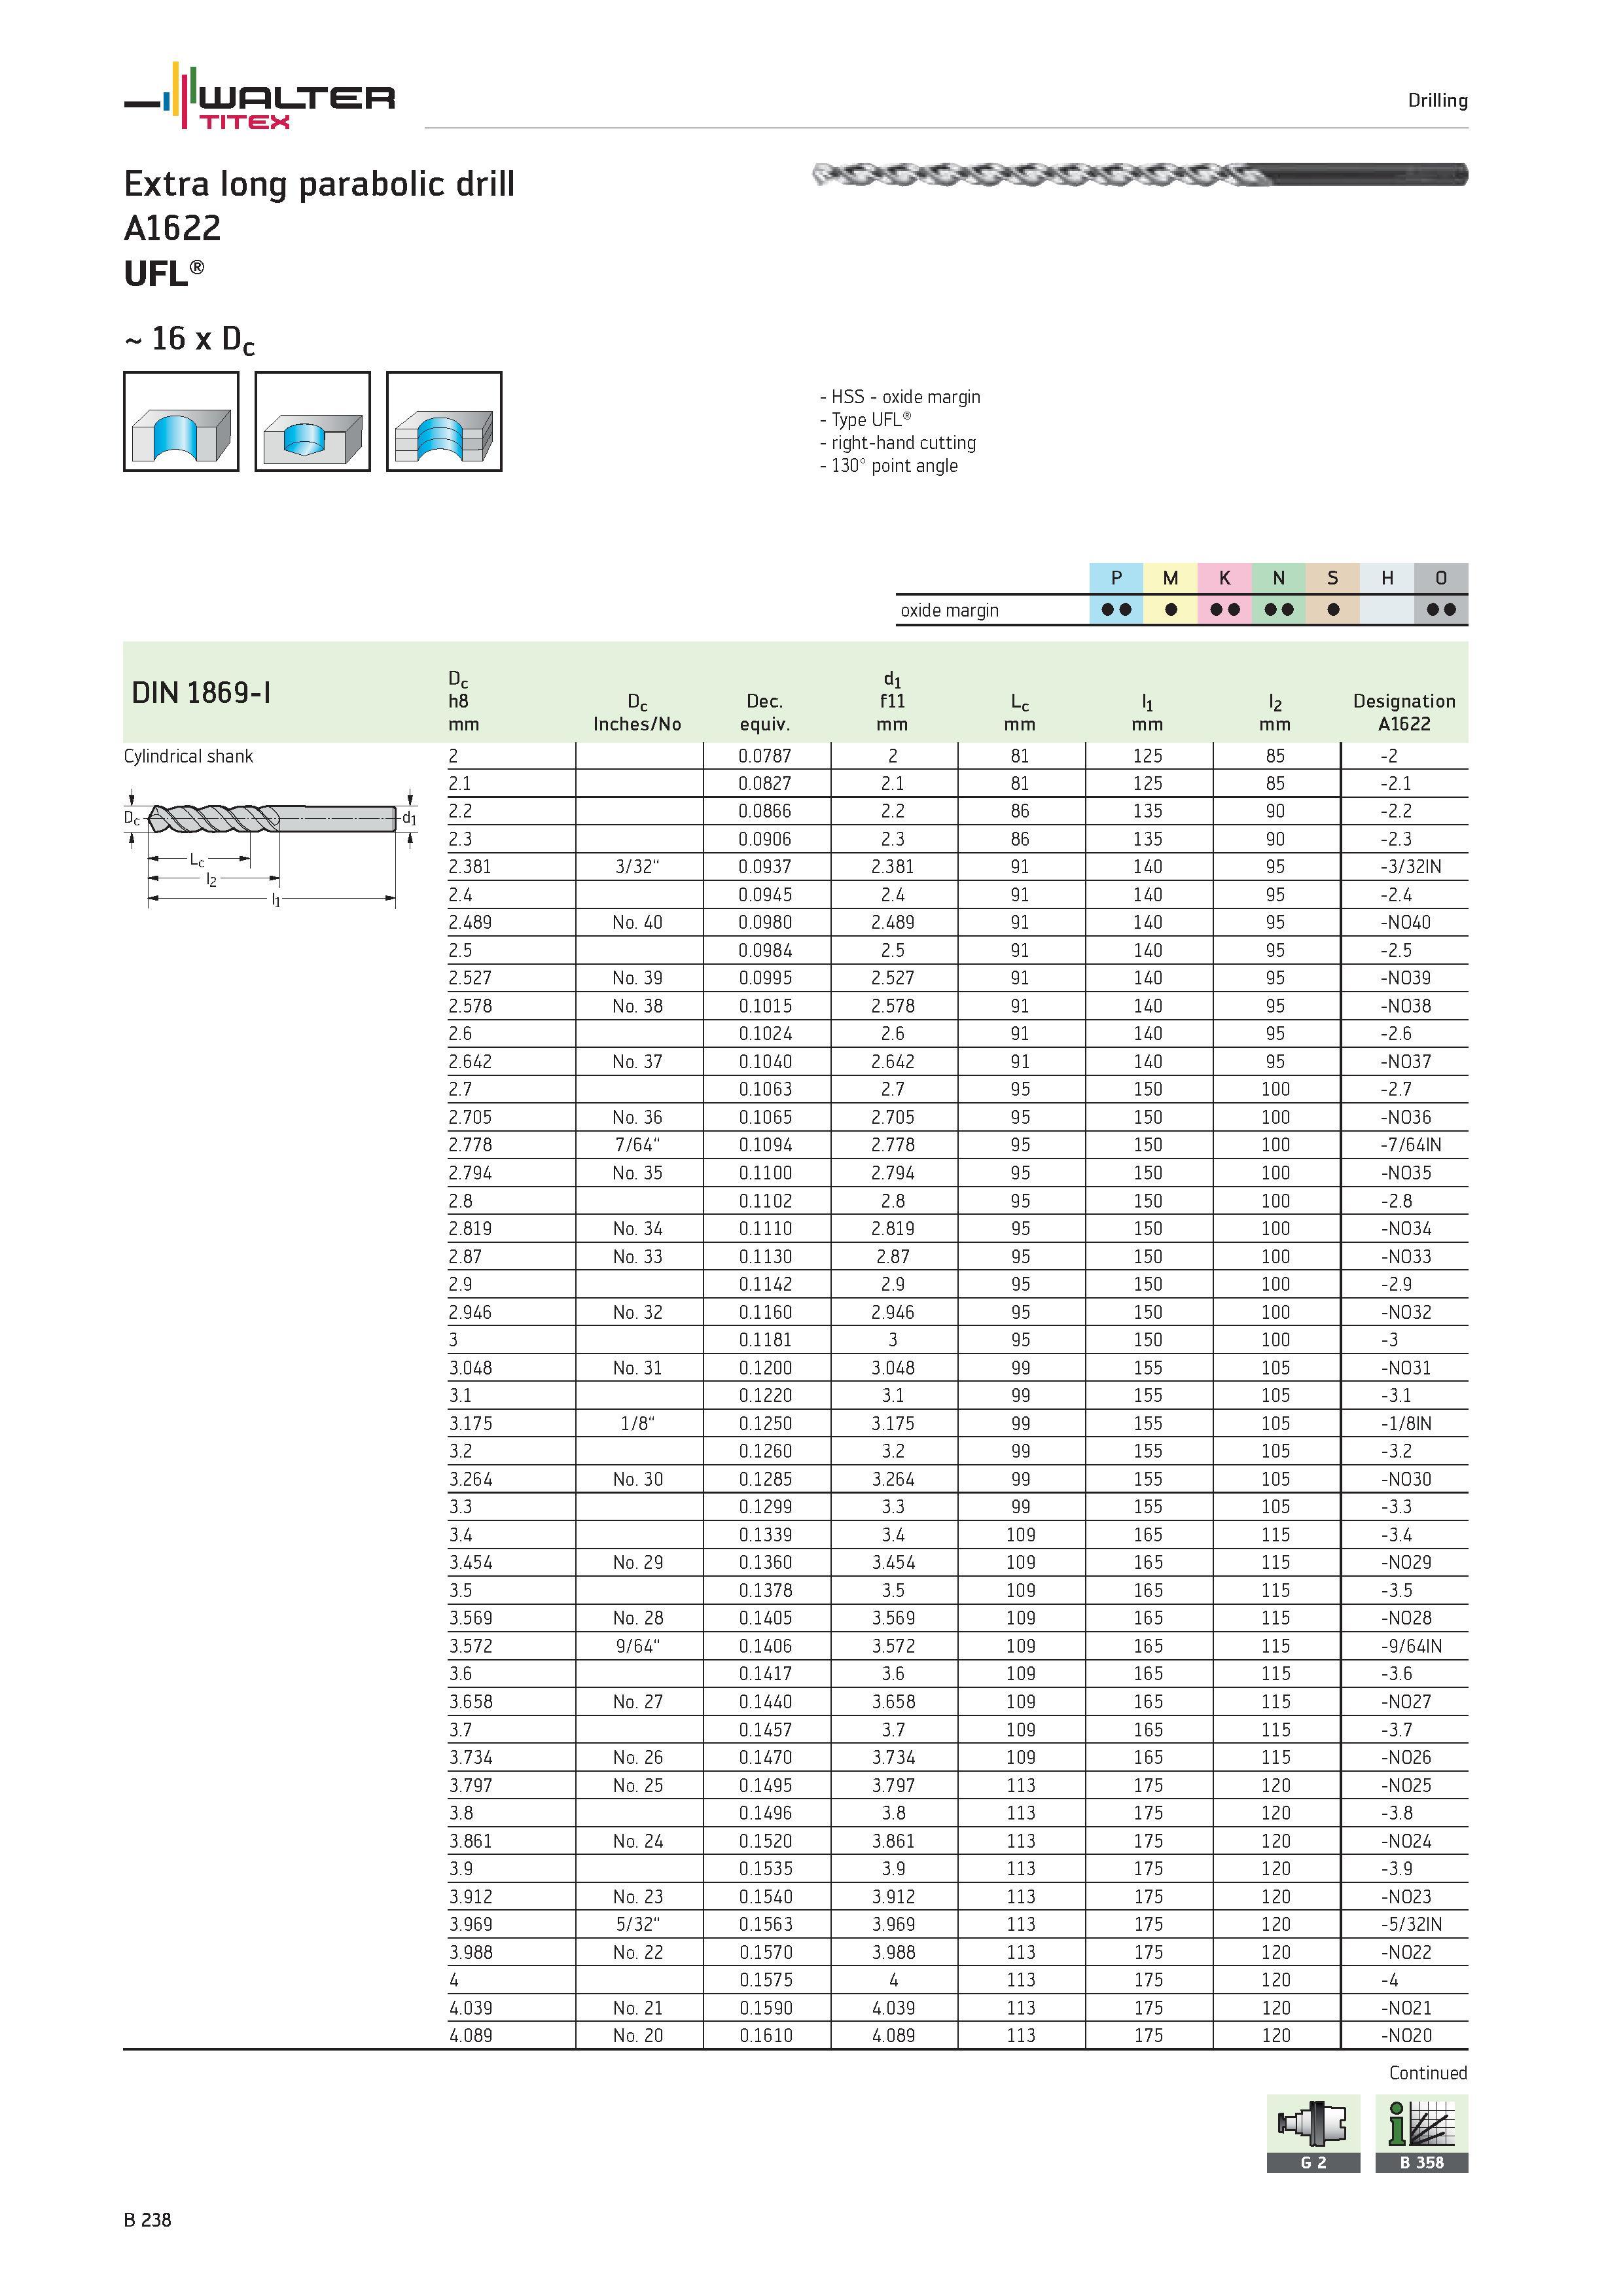Select the designation cell "-NO35"
The height and width of the screenshot is (2296, 1623).
1406,1173
